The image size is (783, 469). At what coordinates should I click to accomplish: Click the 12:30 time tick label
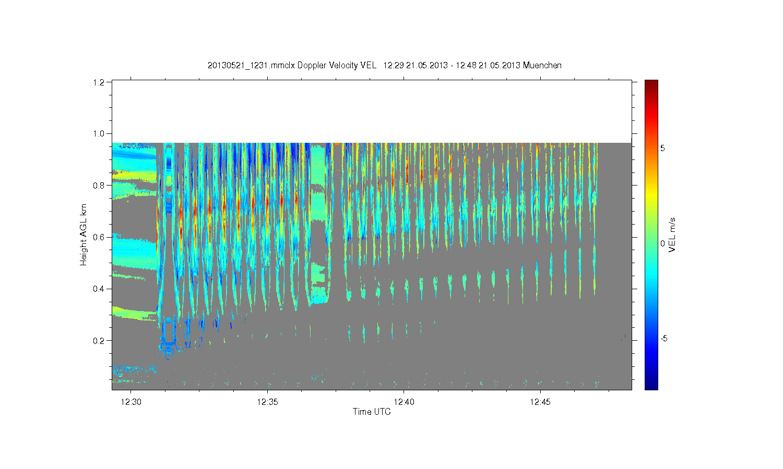[130, 402]
